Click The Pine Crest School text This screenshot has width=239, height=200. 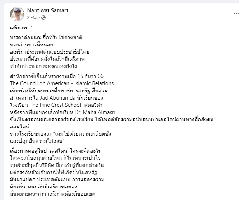(55, 105)
